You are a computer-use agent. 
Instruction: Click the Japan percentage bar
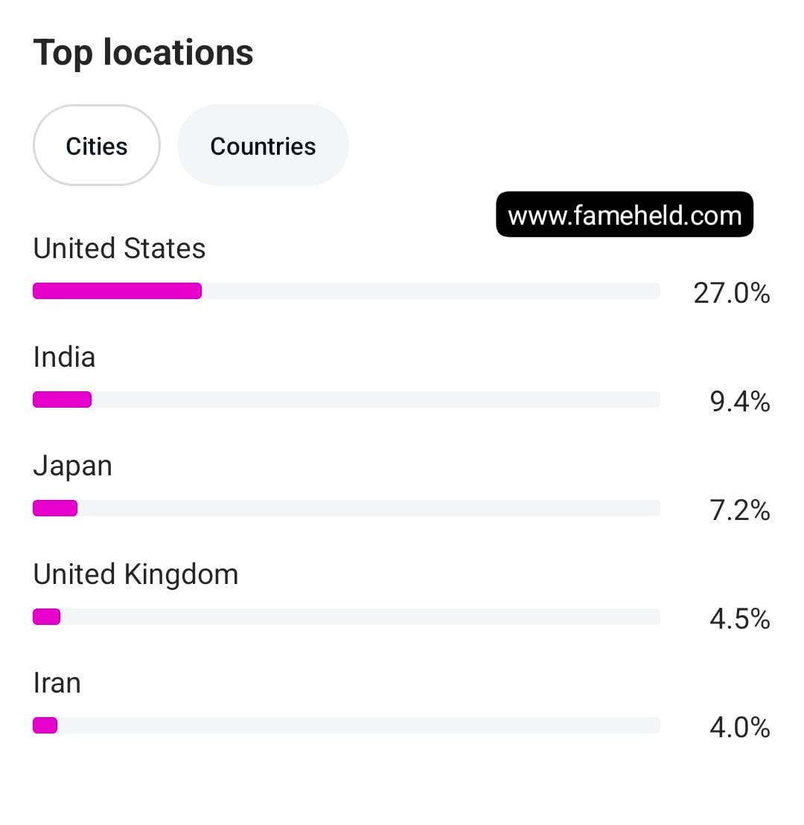346,508
